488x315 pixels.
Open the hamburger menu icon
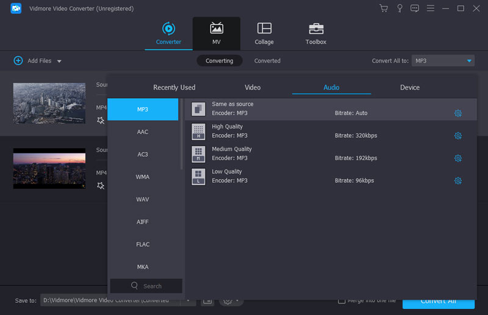(431, 9)
